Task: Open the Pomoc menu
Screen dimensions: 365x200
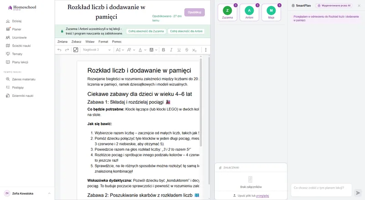Action: pyautogui.click(x=117, y=42)
